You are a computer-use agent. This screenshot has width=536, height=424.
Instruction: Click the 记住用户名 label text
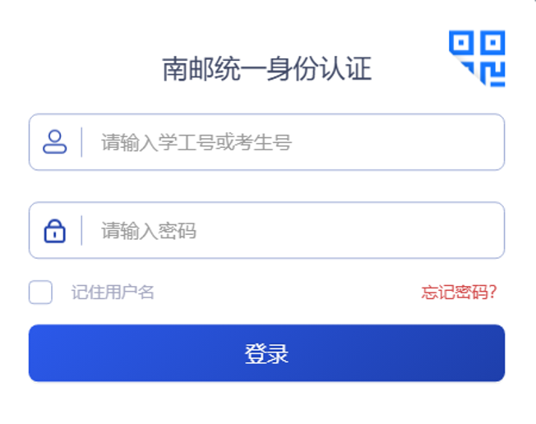113,293
